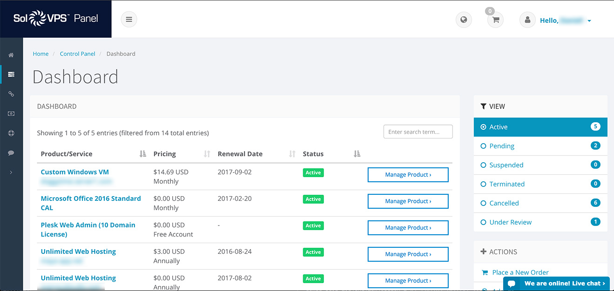Expand the sidebar with the chevron arrow
The image size is (614, 291).
pyautogui.click(x=11, y=172)
